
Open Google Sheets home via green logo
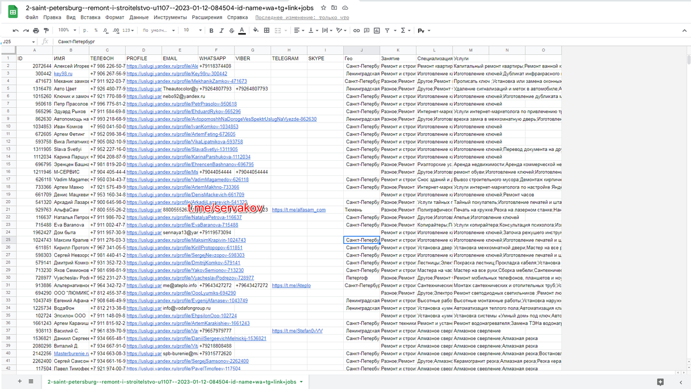click(x=12, y=12)
